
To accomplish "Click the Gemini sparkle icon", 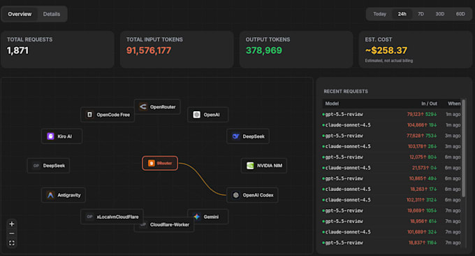I will [196, 217].
